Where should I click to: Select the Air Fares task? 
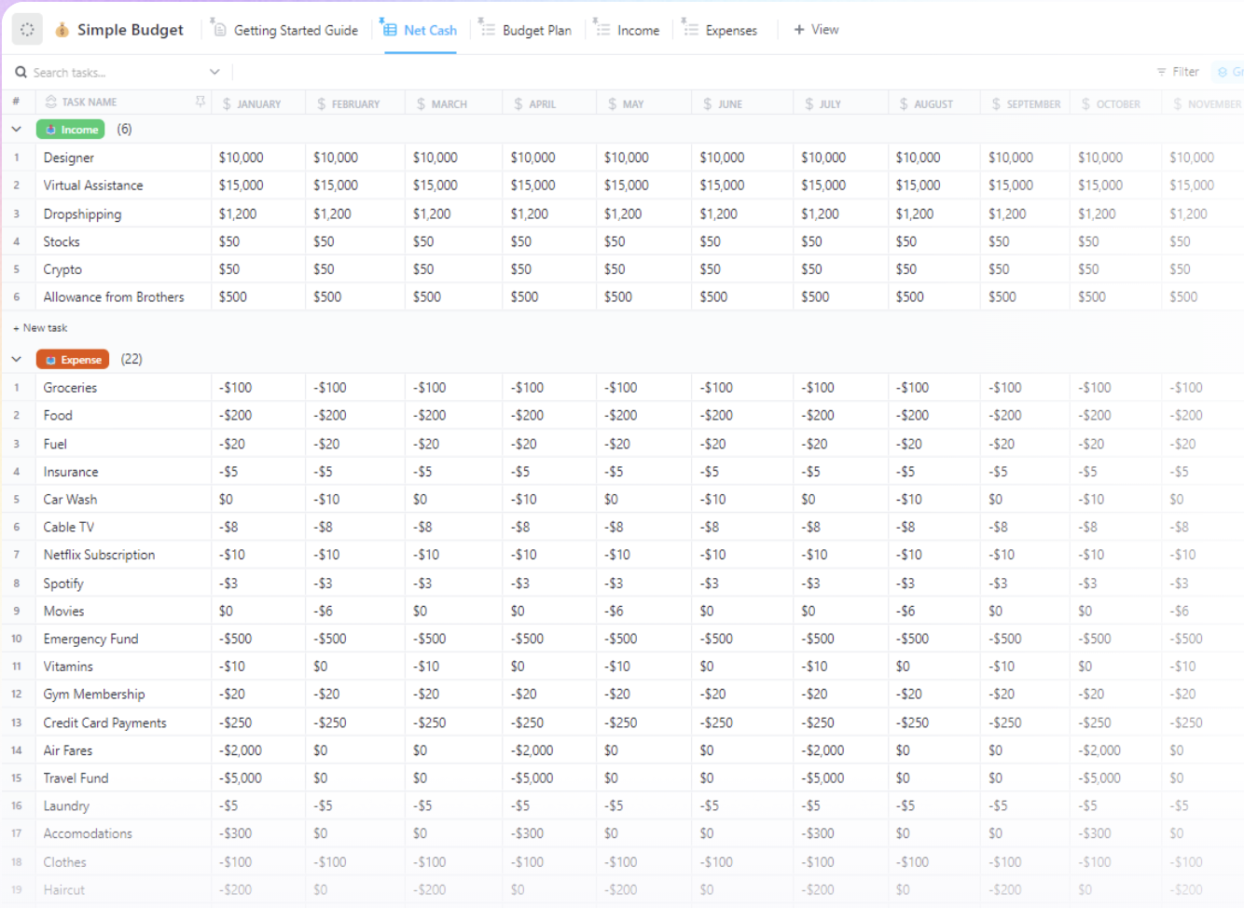(x=68, y=750)
